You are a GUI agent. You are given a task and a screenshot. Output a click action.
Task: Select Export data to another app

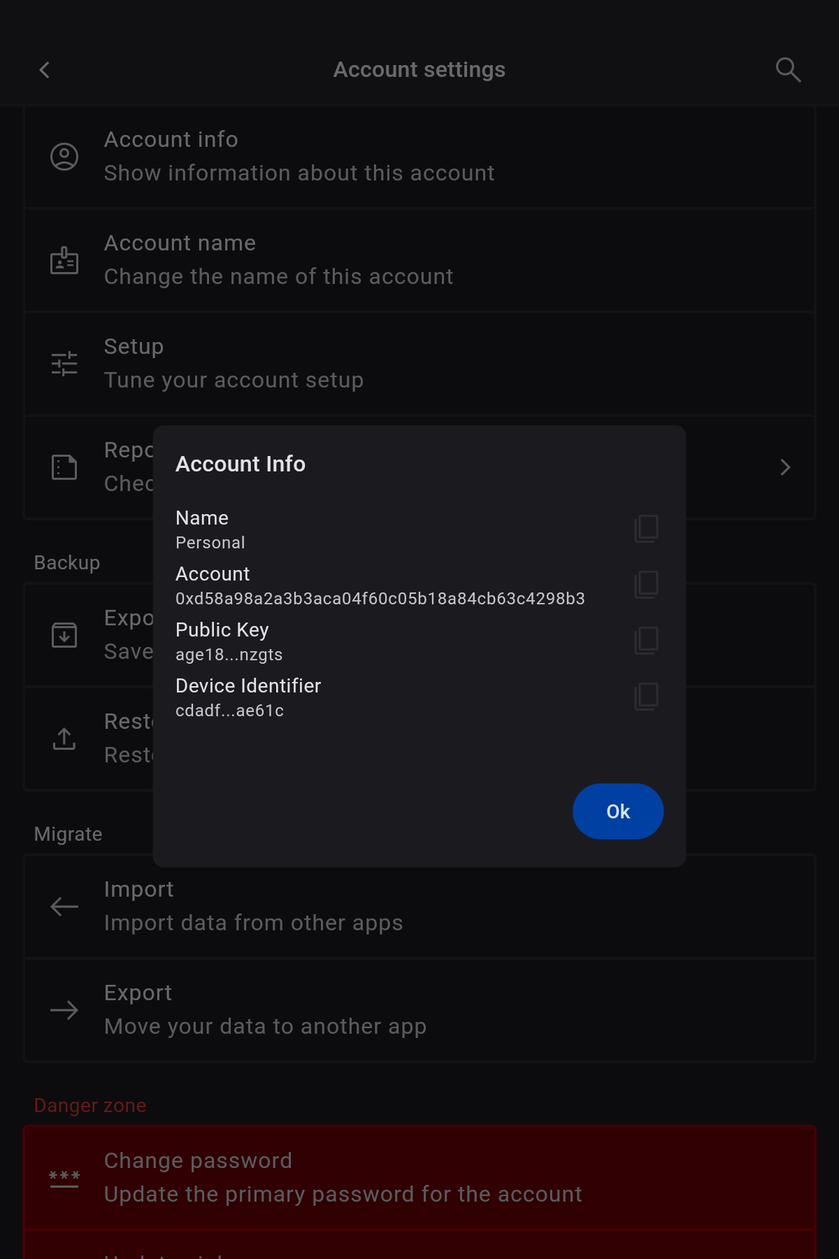(419, 1010)
